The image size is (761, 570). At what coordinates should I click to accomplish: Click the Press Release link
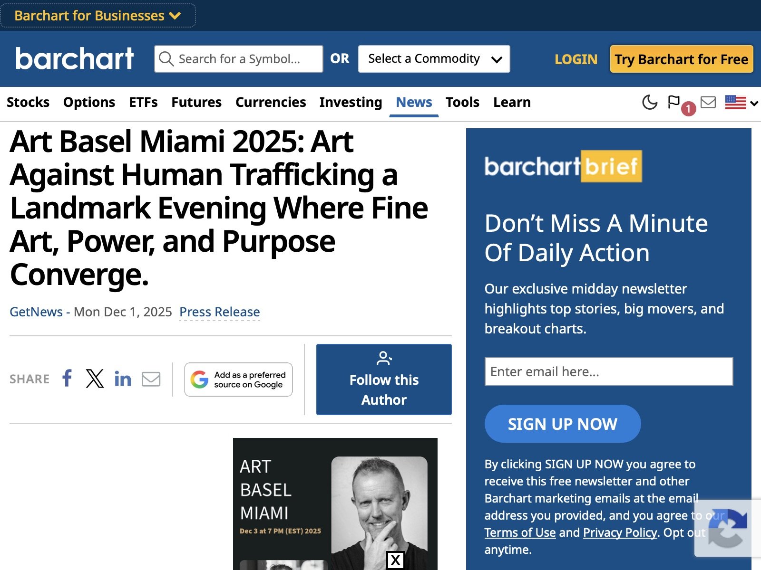pos(220,312)
